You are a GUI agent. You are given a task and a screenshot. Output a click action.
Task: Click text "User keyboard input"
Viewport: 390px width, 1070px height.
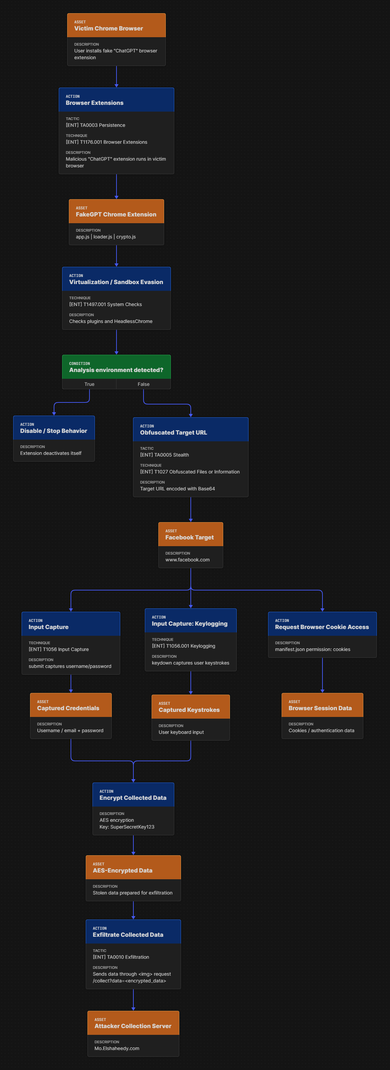(181, 732)
